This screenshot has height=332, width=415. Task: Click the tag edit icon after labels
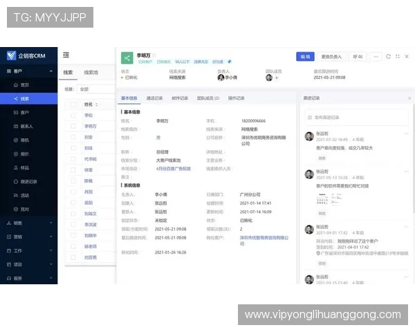pos(230,62)
